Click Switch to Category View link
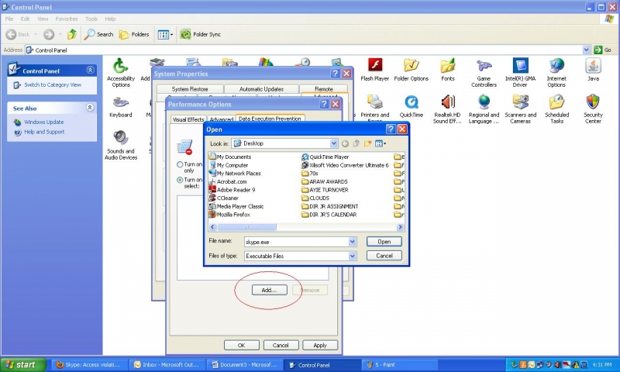This screenshot has width=620, height=372. click(x=52, y=84)
